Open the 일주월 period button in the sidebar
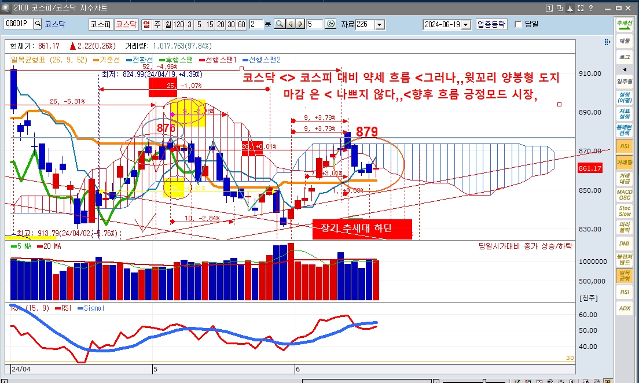639x383 pixels. pos(625,82)
